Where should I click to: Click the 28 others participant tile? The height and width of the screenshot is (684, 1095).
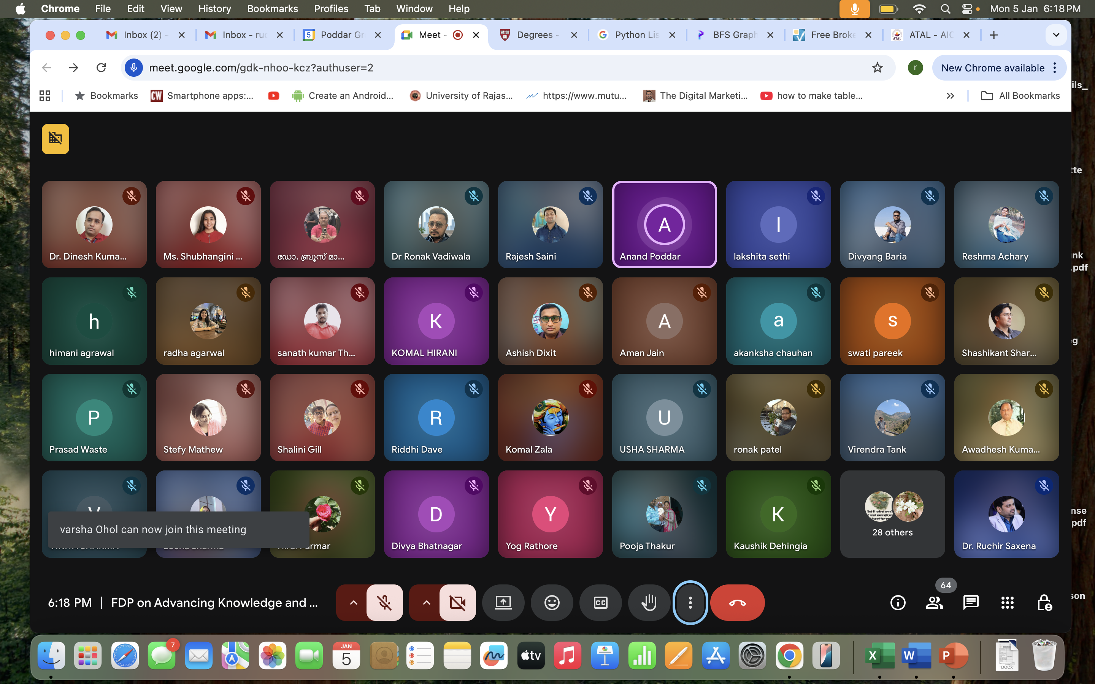892,514
